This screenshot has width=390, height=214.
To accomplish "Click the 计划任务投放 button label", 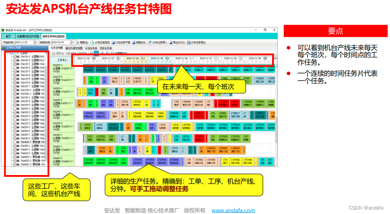I will (x=102, y=43).
